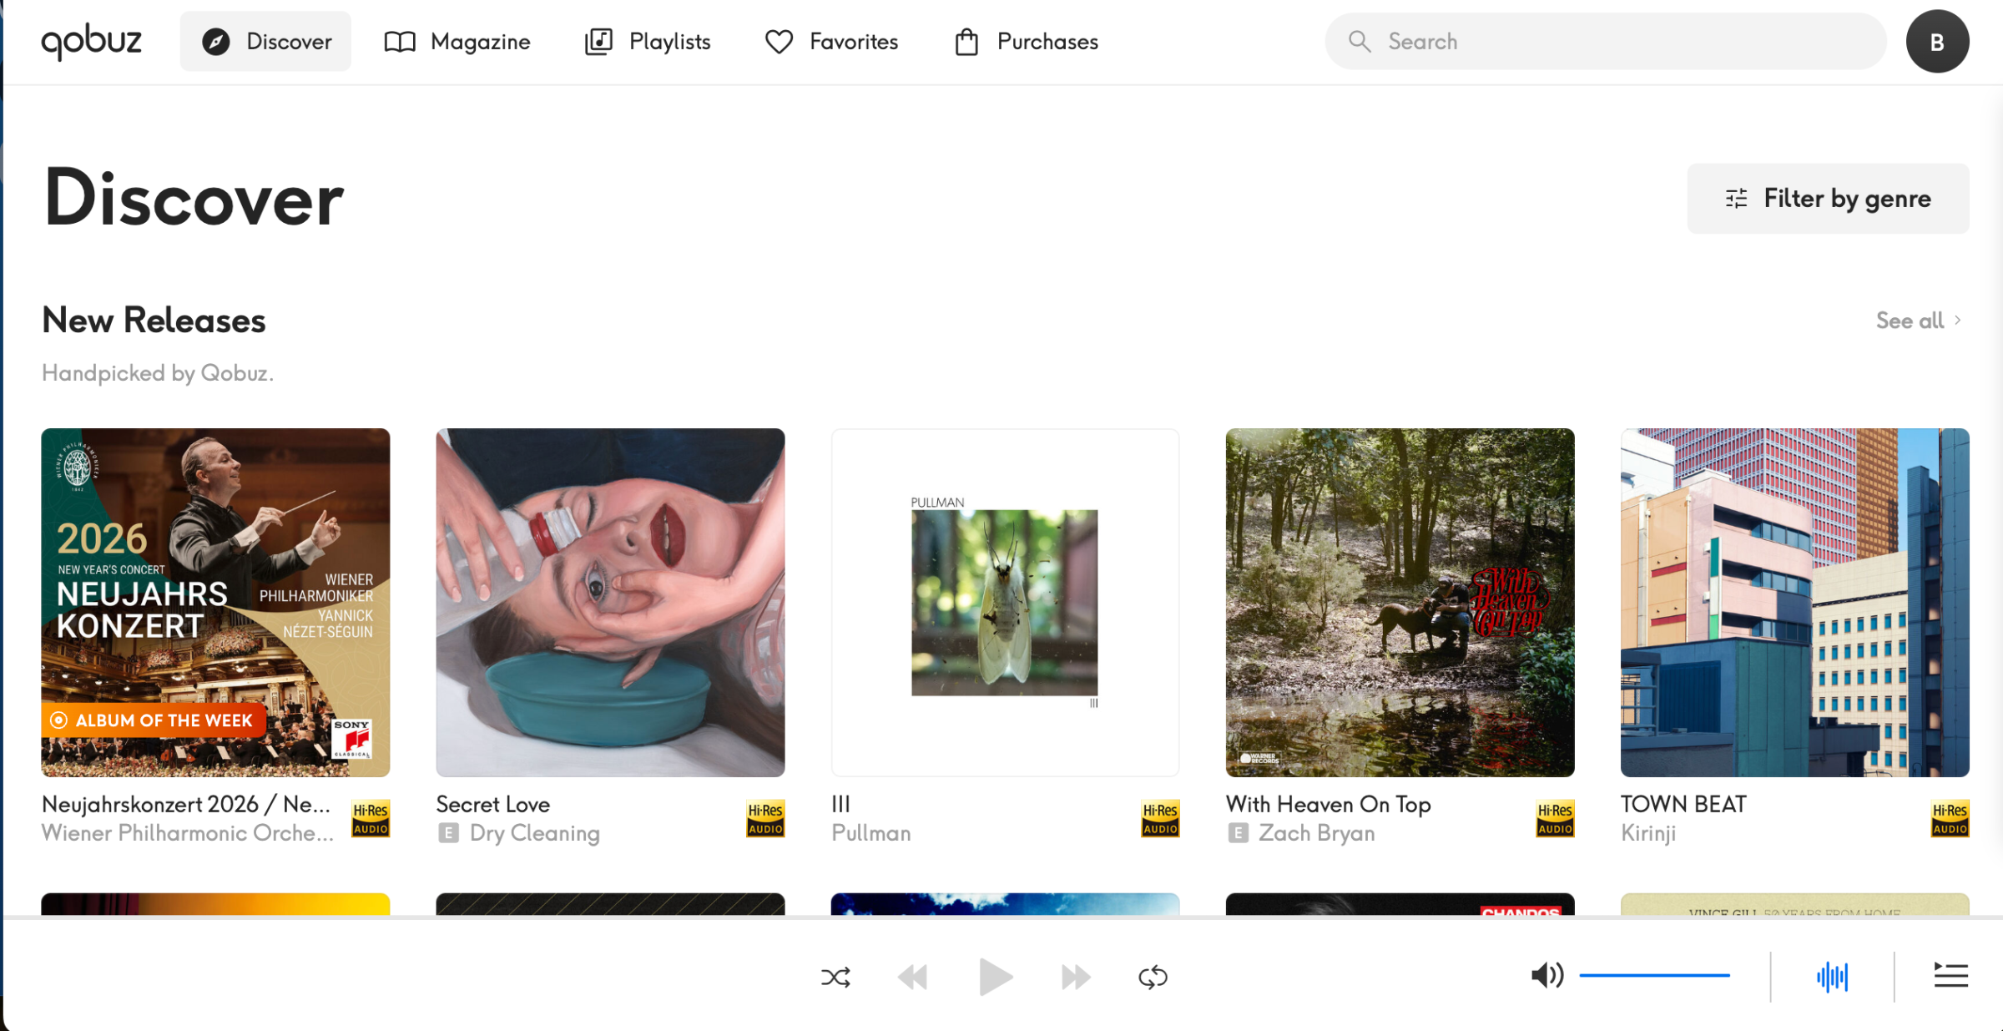
Task: Skip to next track
Action: click(x=1075, y=976)
